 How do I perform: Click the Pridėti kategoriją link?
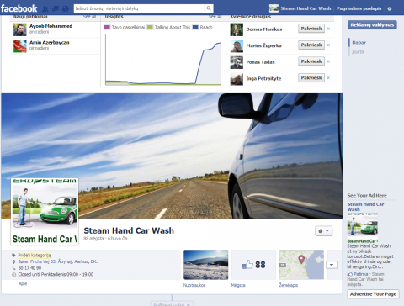(35, 255)
